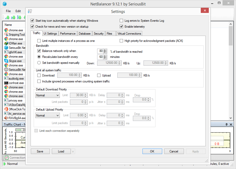Enable Limit multiple instances of a process
This screenshot has height=169, width=236.
tap(39, 41)
